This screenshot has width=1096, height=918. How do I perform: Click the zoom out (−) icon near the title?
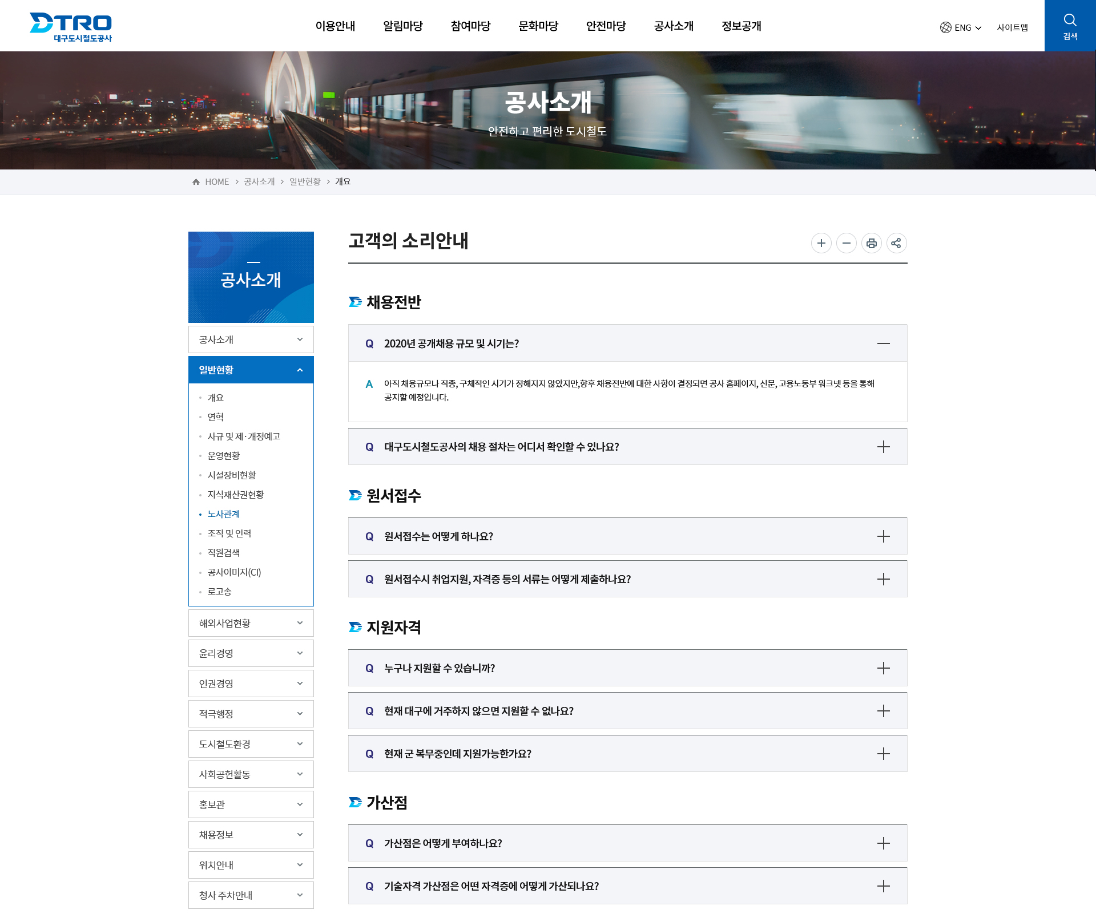tap(847, 242)
